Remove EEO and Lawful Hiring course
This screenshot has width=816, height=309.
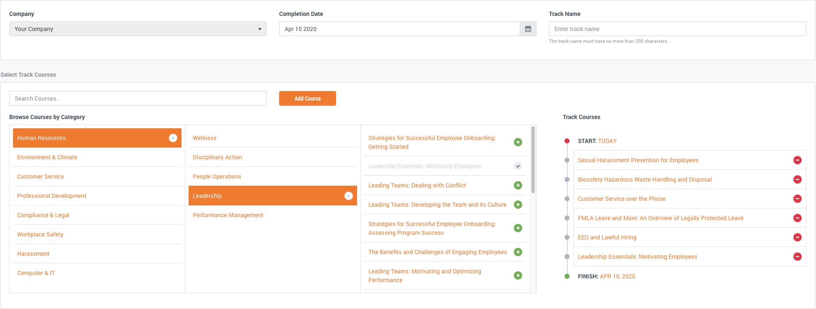click(797, 237)
